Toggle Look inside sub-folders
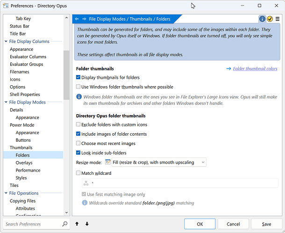The height and width of the screenshot is (233, 285). click(78, 153)
